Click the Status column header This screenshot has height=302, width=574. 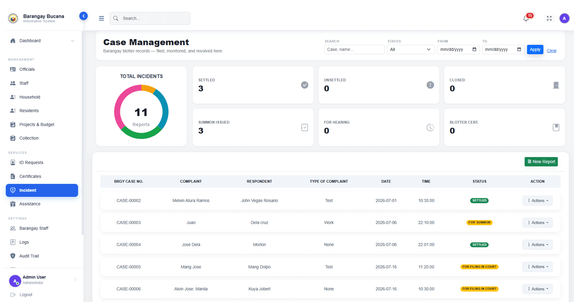click(x=479, y=182)
